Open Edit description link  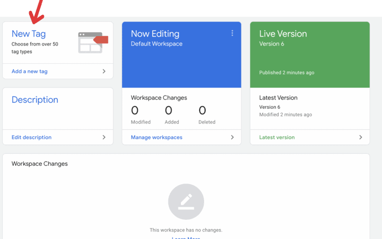[x=32, y=137]
